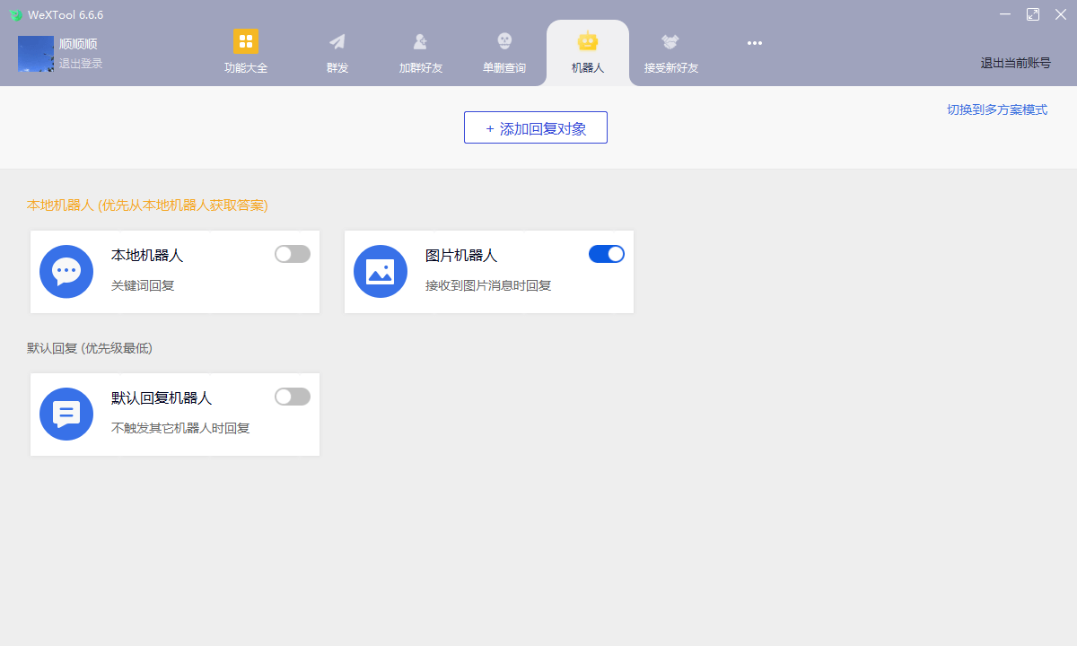Enable the 本地机器人 switch
The height and width of the screenshot is (646, 1077).
(292, 254)
